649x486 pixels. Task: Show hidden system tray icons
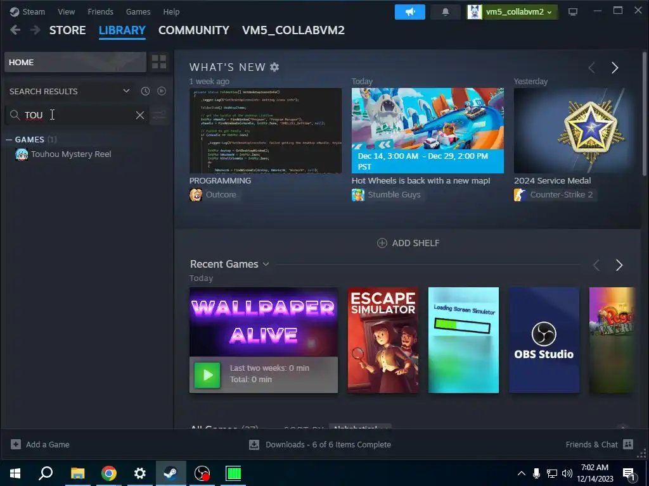coord(522,473)
